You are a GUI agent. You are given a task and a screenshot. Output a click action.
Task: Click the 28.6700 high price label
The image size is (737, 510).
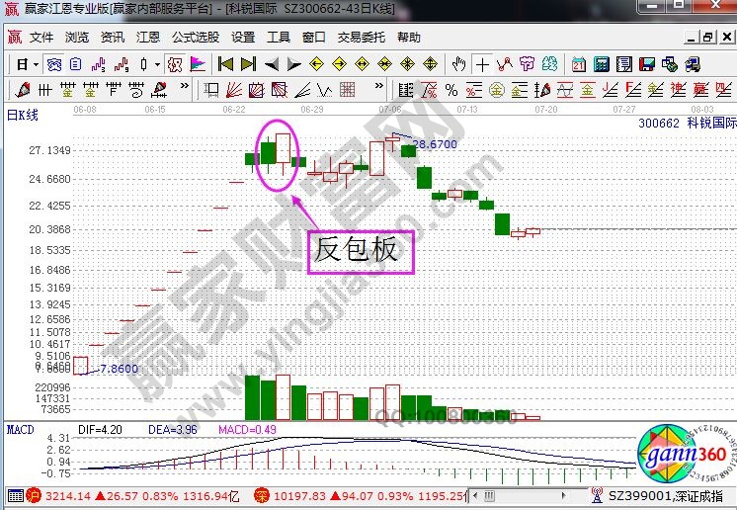point(435,144)
